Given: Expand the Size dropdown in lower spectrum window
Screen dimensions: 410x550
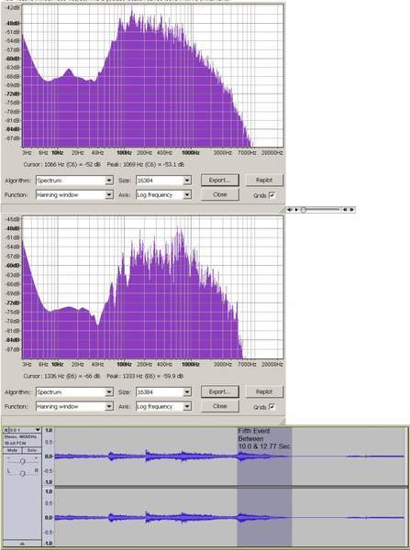Looking at the screenshot, I should coord(187,392).
